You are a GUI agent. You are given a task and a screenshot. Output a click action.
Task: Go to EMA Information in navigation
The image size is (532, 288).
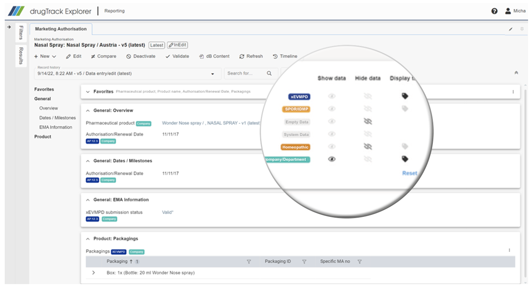tap(55, 127)
